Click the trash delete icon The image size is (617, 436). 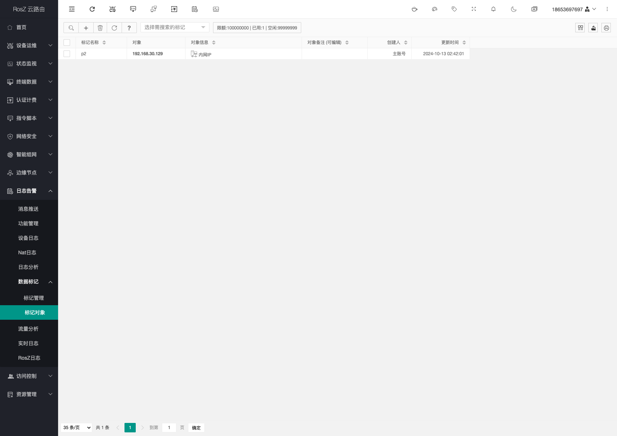(x=100, y=28)
